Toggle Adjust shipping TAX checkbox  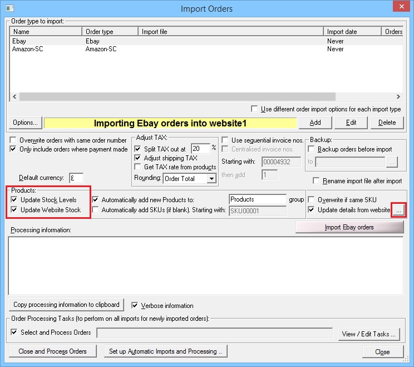tap(137, 158)
